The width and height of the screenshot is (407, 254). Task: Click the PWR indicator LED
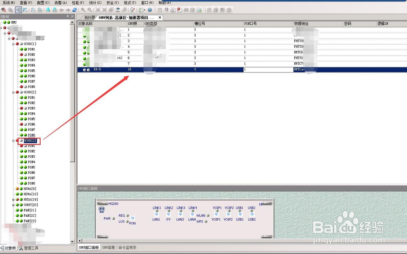click(x=114, y=219)
